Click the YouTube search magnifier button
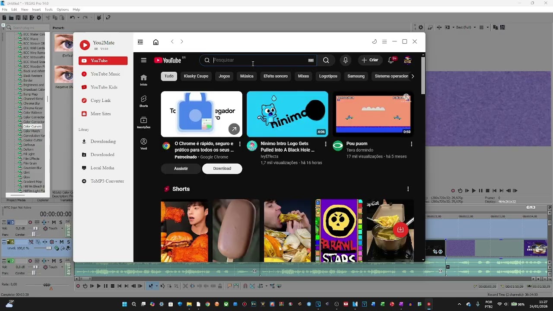 click(326, 60)
